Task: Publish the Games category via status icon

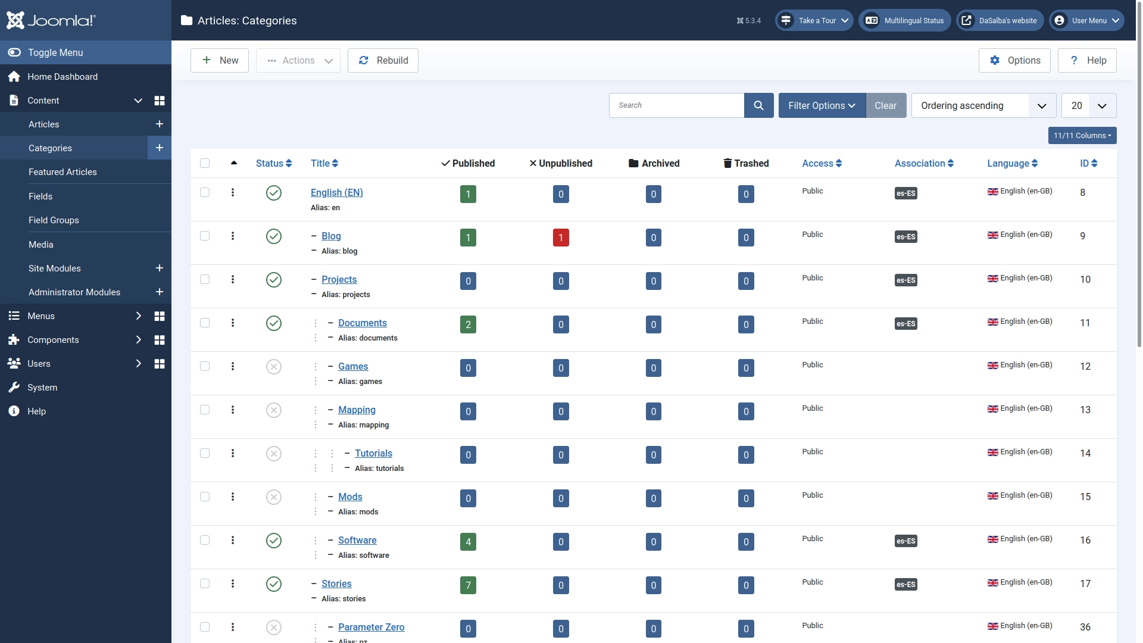Action: tap(273, 367)
